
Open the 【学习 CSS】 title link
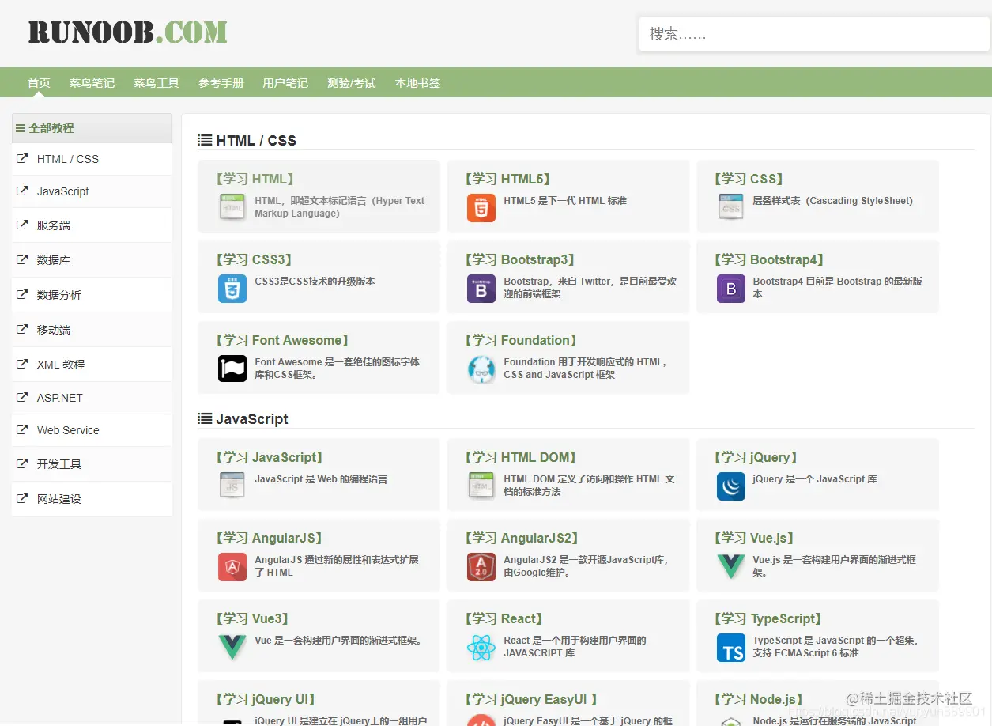point(749,179)
